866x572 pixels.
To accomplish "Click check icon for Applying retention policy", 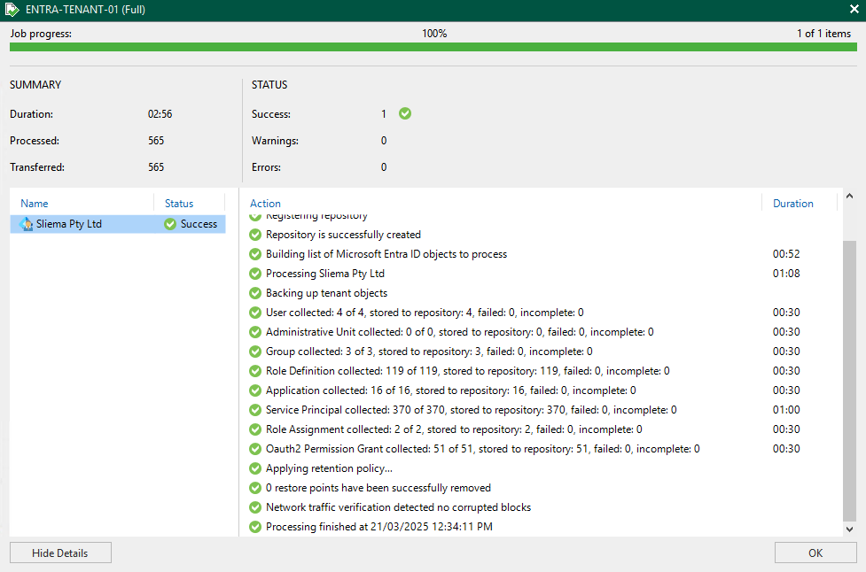I will (x=254, y=468).
